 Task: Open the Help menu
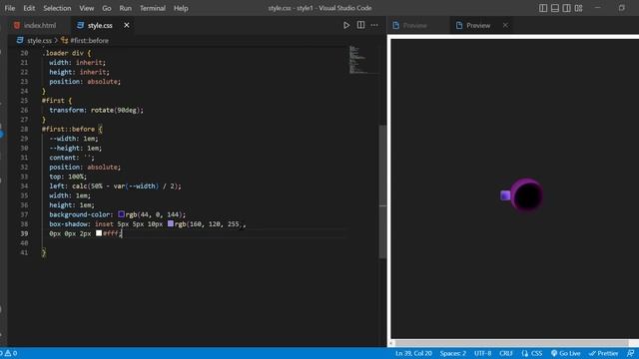(181, 8)
